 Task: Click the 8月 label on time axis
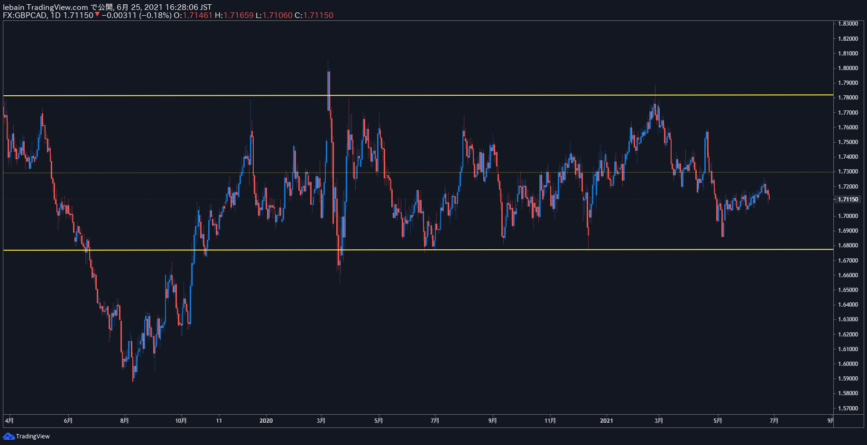pos(124,420)
